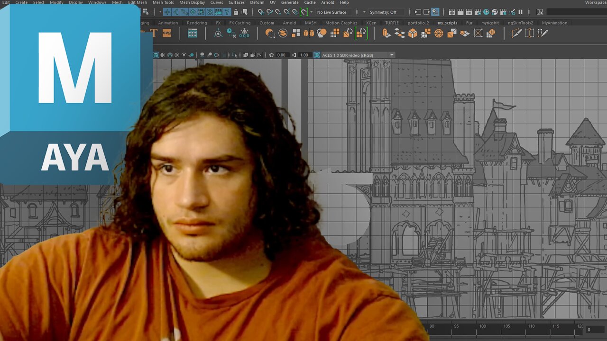The image size is (607, 341).
Task: Click Freeze Transformations snowflake icon
Action: tap(244, 33)
